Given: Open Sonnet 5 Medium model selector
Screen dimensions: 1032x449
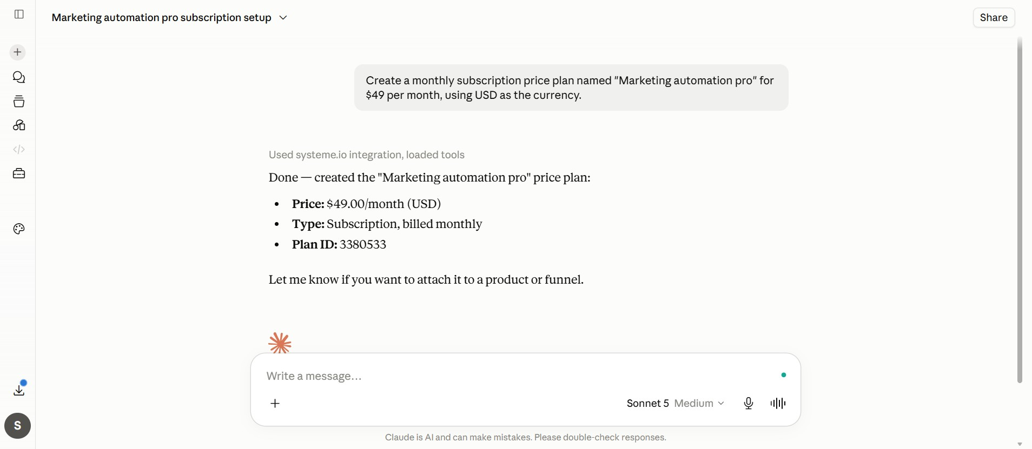Looking at the screenshot, I should [x=675, y=404].
